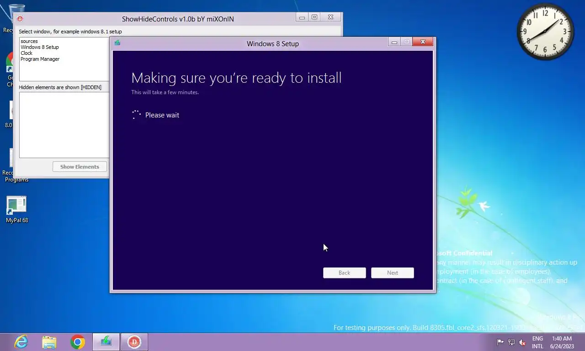Image resolution: width=585 pixels, height=351 pixels.
Task: Click the 'Please wait' spinner text
Action: (162, 115)
